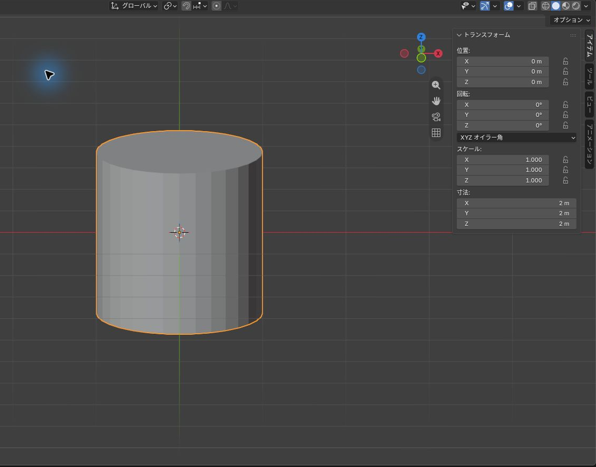The width and height of the screenshot is (596, 467).
Task: Toggle viewport overlays button
Action: click(509, 6)
